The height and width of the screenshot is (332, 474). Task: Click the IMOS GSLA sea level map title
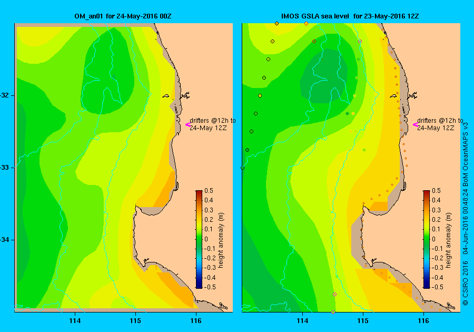(350, 16)
